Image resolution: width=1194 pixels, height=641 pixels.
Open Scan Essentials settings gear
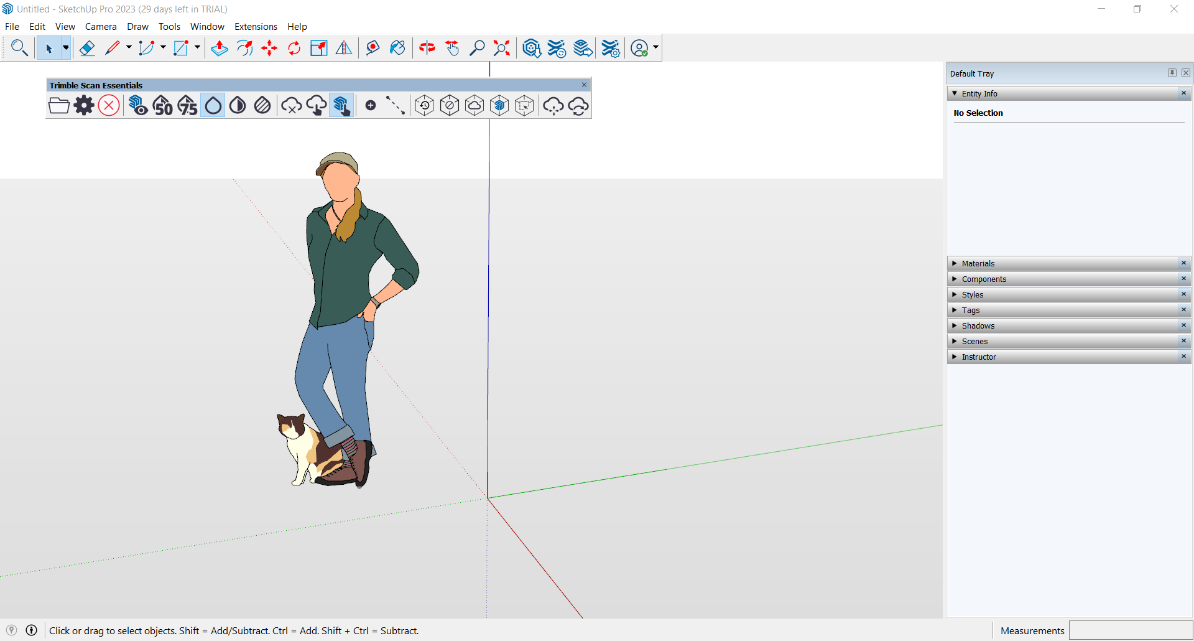(84, 106)
